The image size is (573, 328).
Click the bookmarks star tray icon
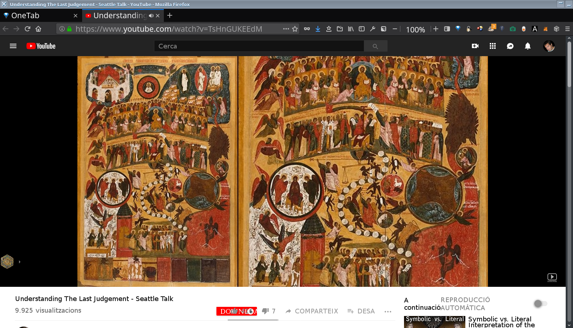click(329, 29)
